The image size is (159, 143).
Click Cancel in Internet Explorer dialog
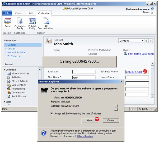[x=111, y=120]
